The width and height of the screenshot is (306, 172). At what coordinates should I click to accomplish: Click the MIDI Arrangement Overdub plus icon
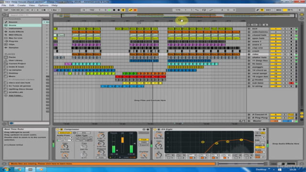pyautogui.click(x=123, y=10)
